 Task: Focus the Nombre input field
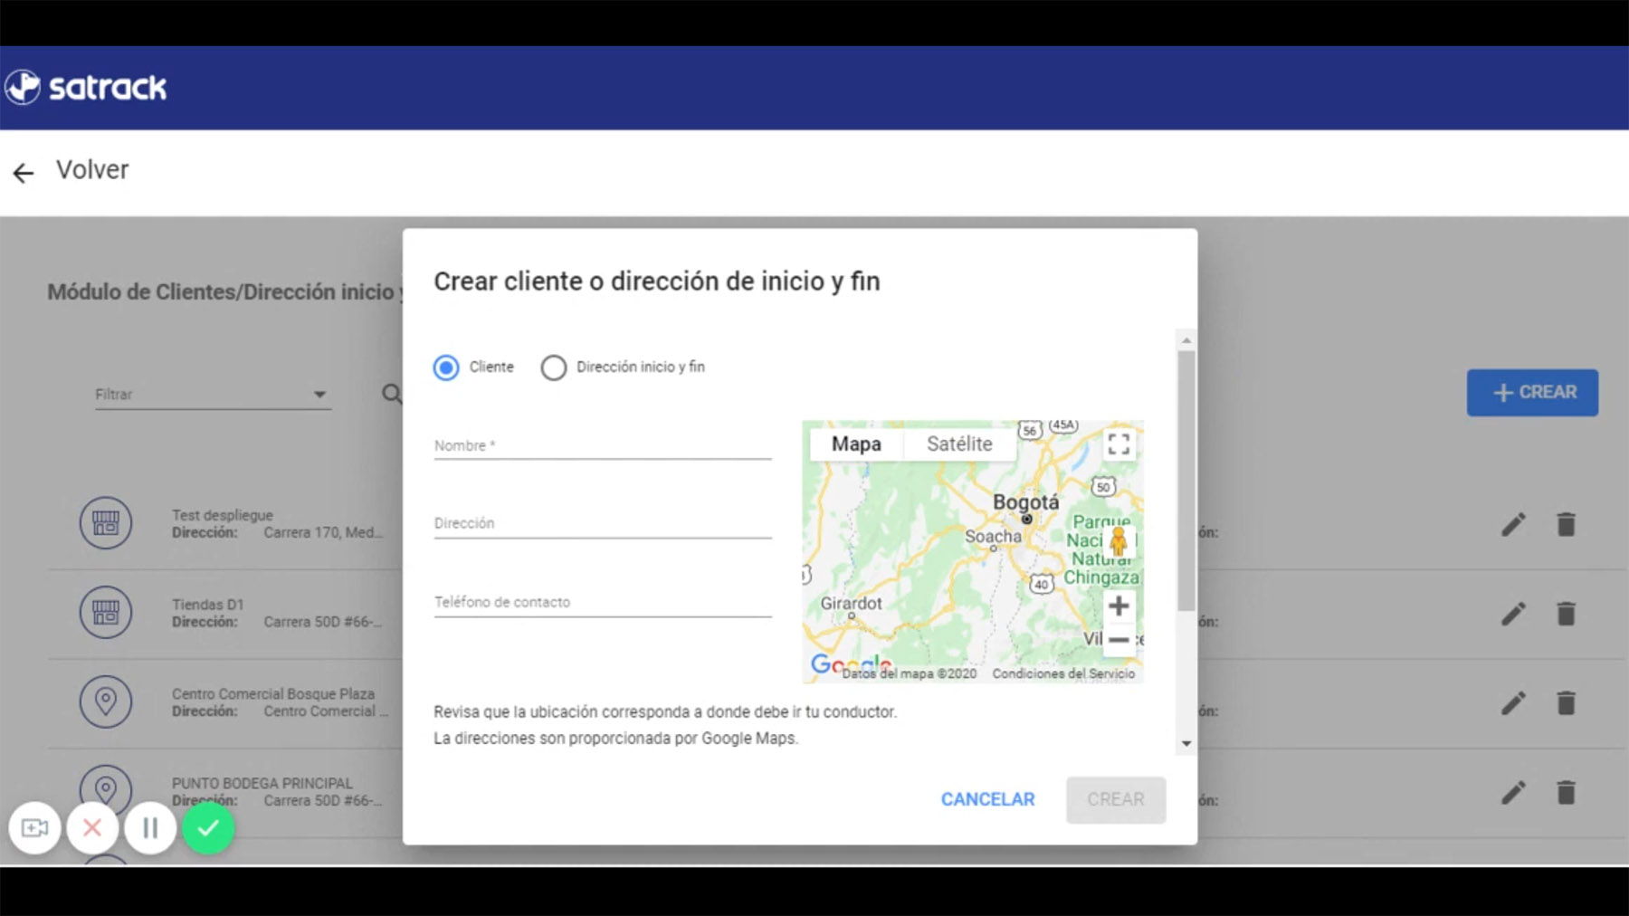pos(603,445)
